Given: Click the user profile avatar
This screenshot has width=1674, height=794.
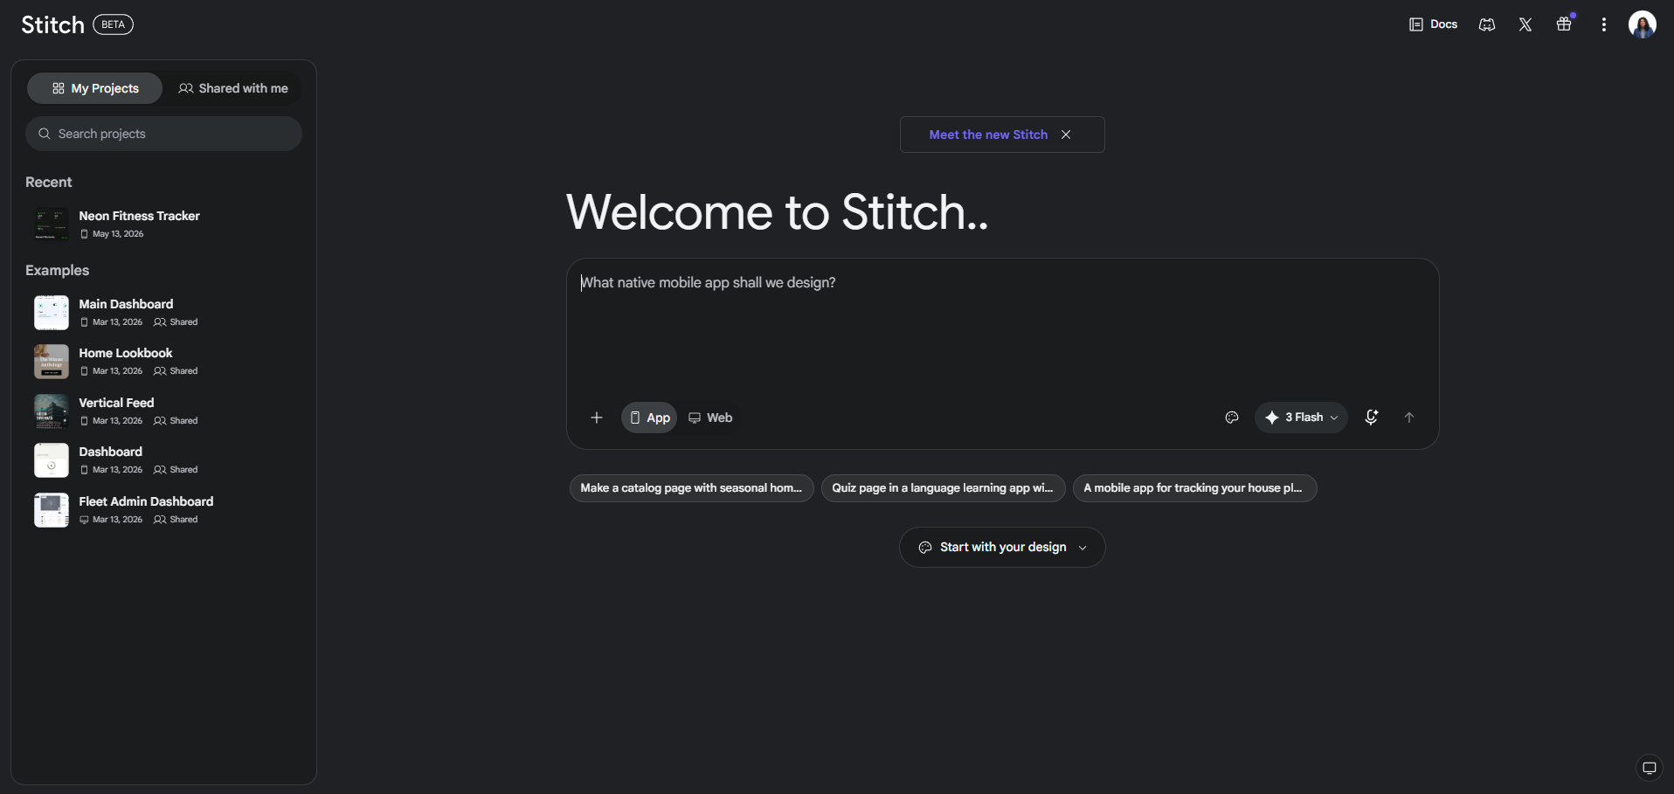Looking at the screenshot, I should pos(1643,24).
